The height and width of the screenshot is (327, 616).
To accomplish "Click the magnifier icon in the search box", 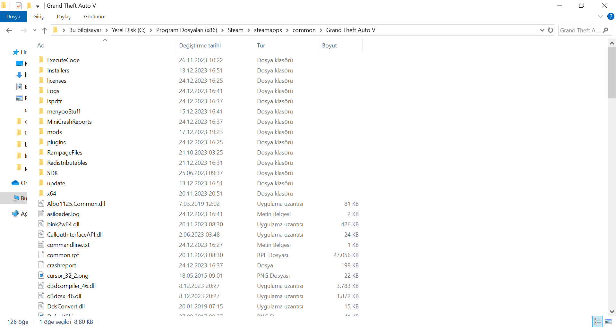I will click(605, 30).
